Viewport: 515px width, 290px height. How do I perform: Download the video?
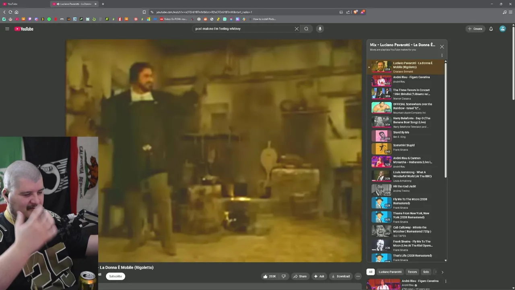tap(340, 276)
